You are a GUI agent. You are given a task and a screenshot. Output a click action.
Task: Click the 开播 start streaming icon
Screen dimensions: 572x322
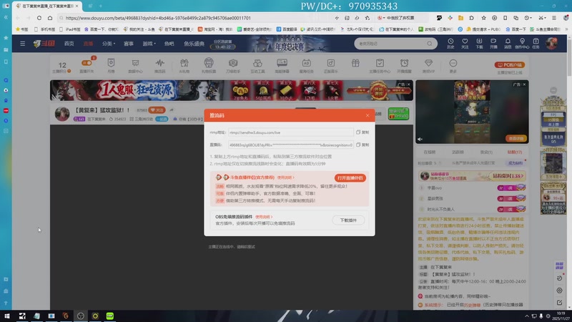(493, 44)
